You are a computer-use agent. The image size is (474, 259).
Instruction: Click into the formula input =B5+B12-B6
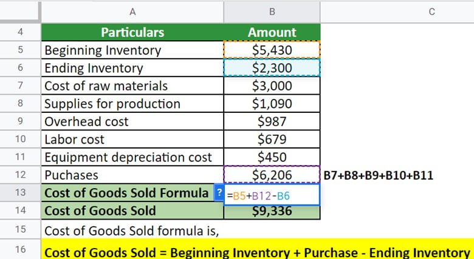pyautogui.click(x=272, y=195)
